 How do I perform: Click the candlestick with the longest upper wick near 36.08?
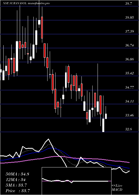click(98, 89)
